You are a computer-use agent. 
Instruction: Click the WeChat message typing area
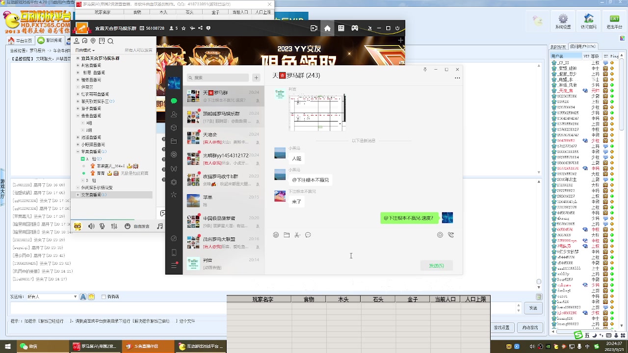click(x=363, y=250)
